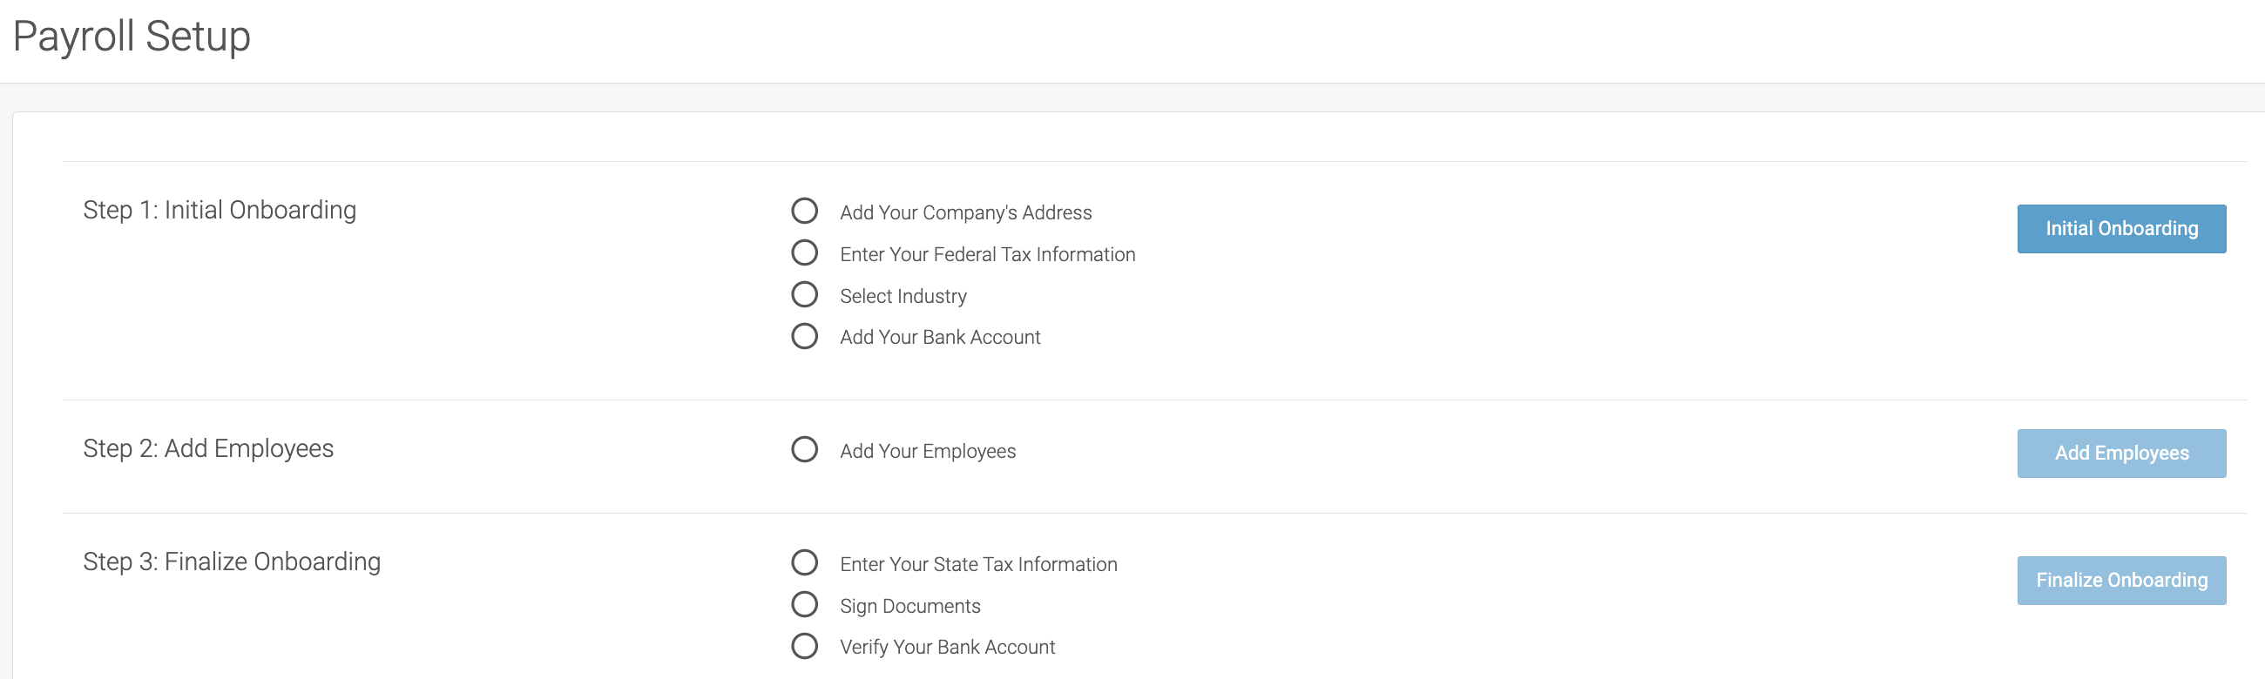Click the Step 1: Initial Onboarding heading
The image size is (2265, 679).
coord(220,210)
